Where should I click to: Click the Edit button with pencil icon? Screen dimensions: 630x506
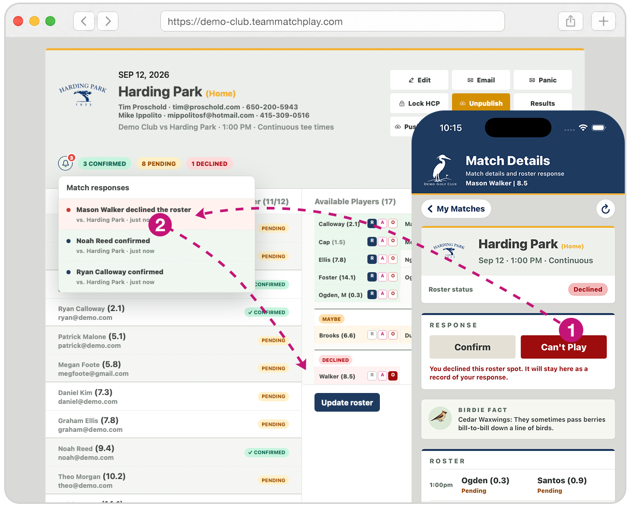(x=419, y=80)
